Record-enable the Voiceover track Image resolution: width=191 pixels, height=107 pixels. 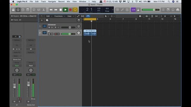56,27
